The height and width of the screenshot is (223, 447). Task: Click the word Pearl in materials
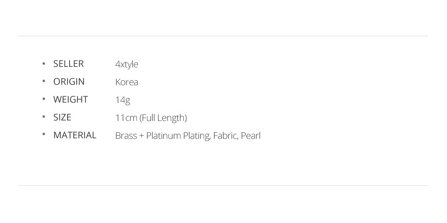pyautogui.click(x=250, y=136)
